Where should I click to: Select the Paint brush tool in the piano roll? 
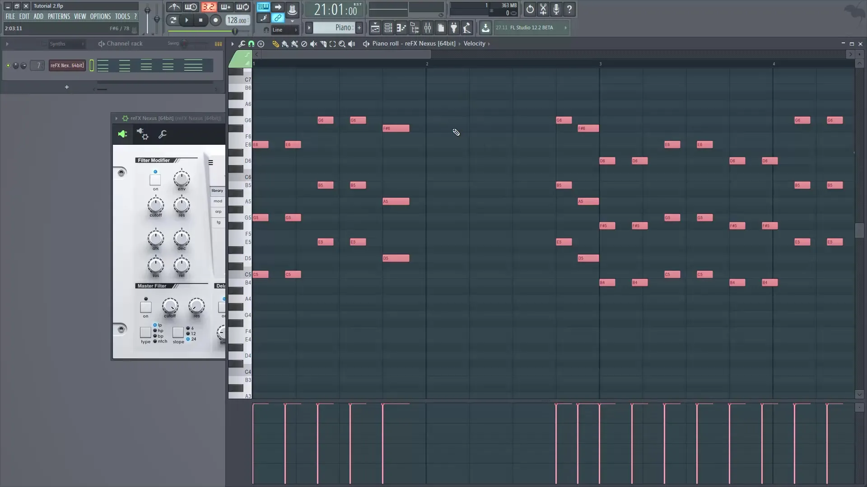285,44
